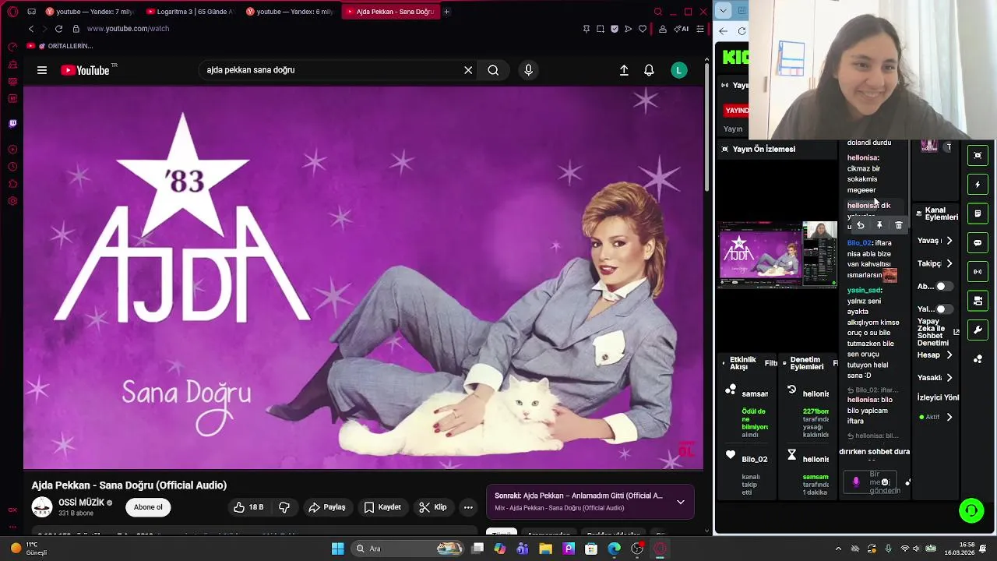997x561 pixels.
Task: Open File Explorer from taskbar
Action: [545, 549]
